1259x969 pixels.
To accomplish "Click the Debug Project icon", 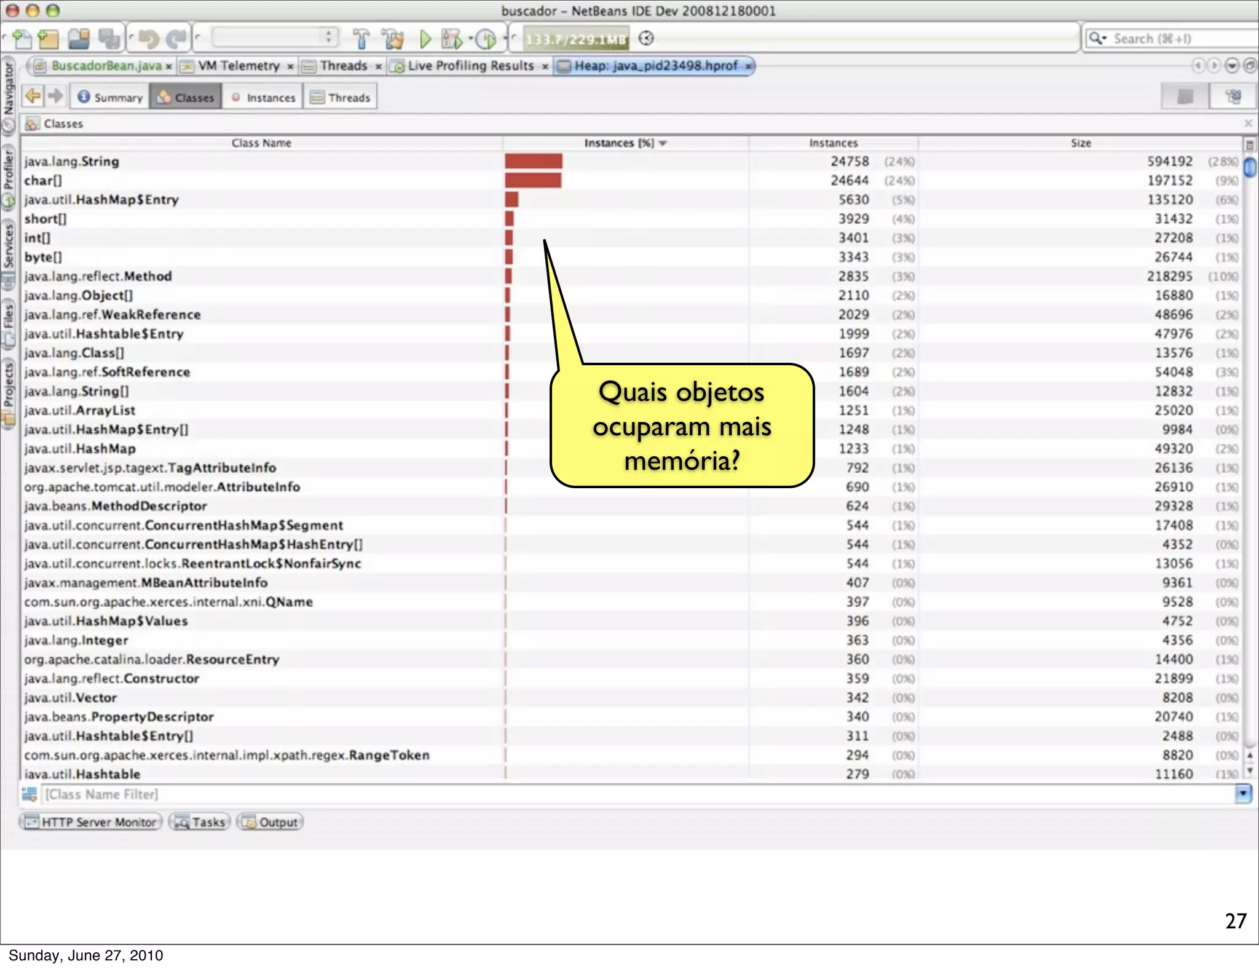I will pos(452,39).
